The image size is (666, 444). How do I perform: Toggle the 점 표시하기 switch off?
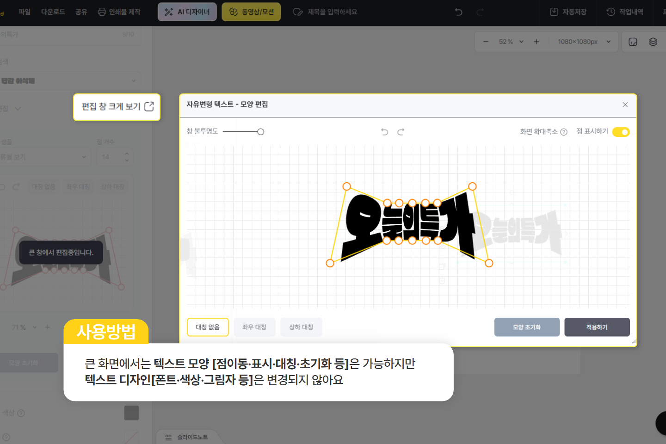(x=621, y=132)
